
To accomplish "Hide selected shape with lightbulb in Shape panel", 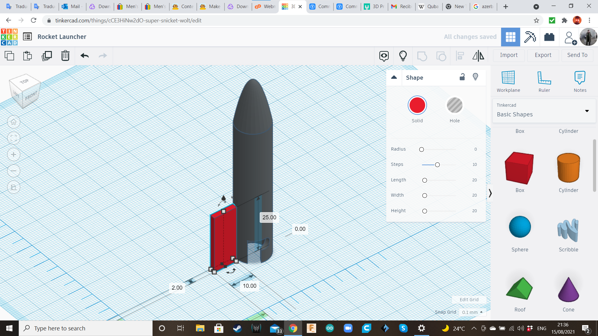I will (475, 77).
